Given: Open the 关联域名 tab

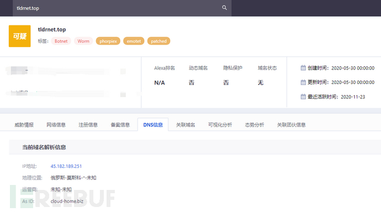Looking at the screenshot, I should (x=186, y=125).
